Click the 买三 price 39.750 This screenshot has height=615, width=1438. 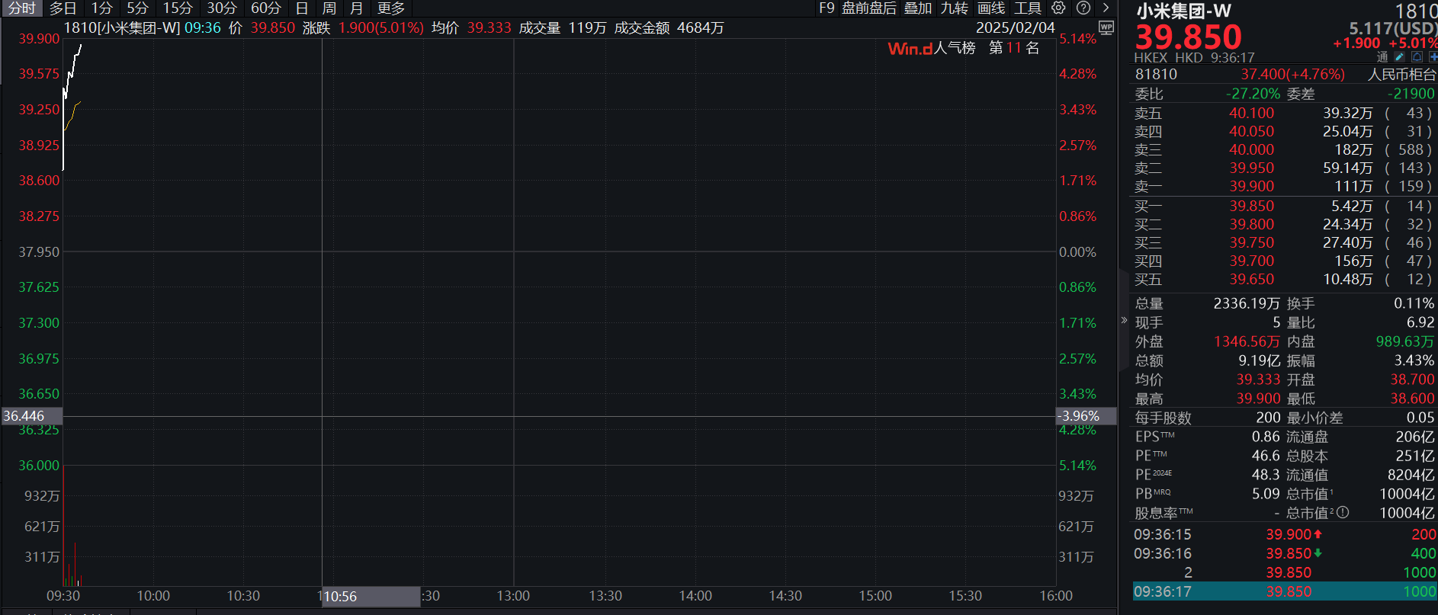click(1251, 242)
